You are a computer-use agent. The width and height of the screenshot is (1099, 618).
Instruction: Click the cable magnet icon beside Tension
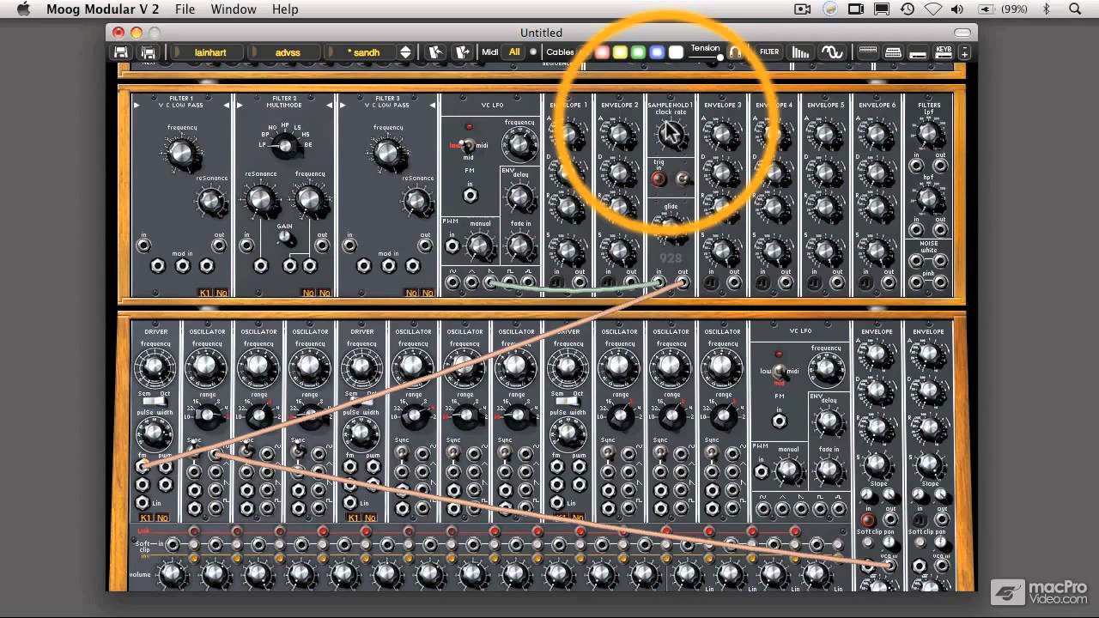coord(735,52)
